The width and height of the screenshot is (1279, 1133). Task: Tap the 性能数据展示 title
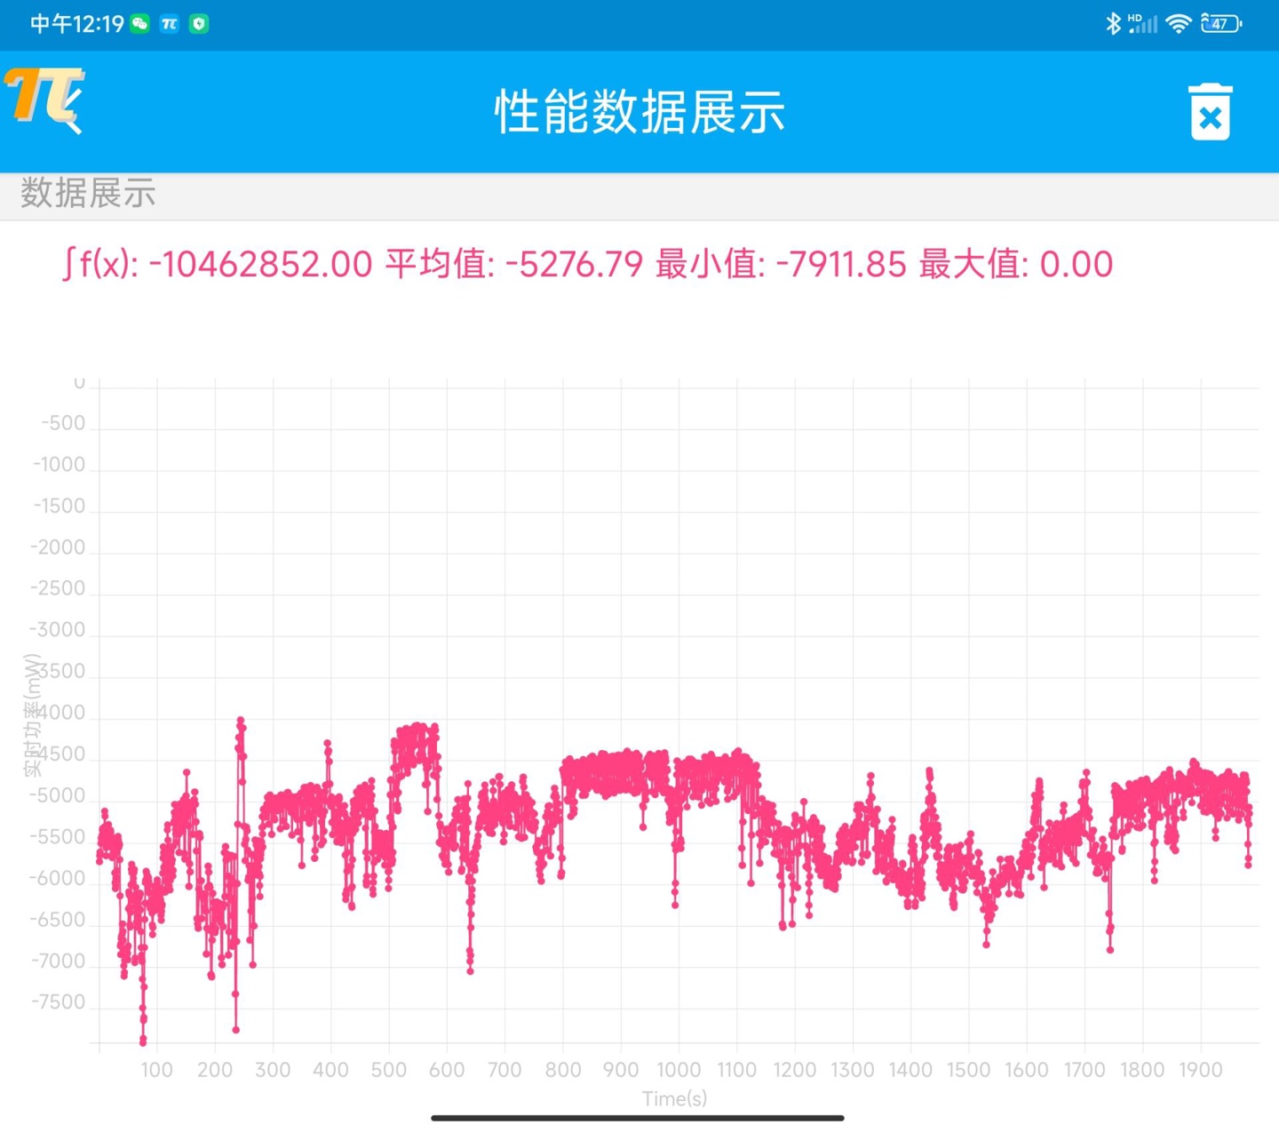click(x=639, y=114)
